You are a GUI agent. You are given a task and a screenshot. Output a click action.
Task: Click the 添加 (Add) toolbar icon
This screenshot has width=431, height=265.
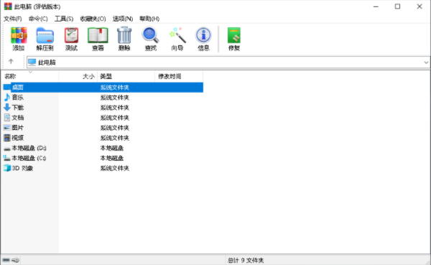click(x=19, y=35)
